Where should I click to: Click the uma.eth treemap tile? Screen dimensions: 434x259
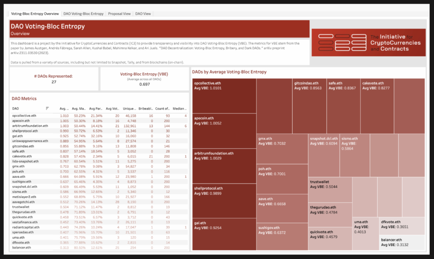tap(365, 234)
